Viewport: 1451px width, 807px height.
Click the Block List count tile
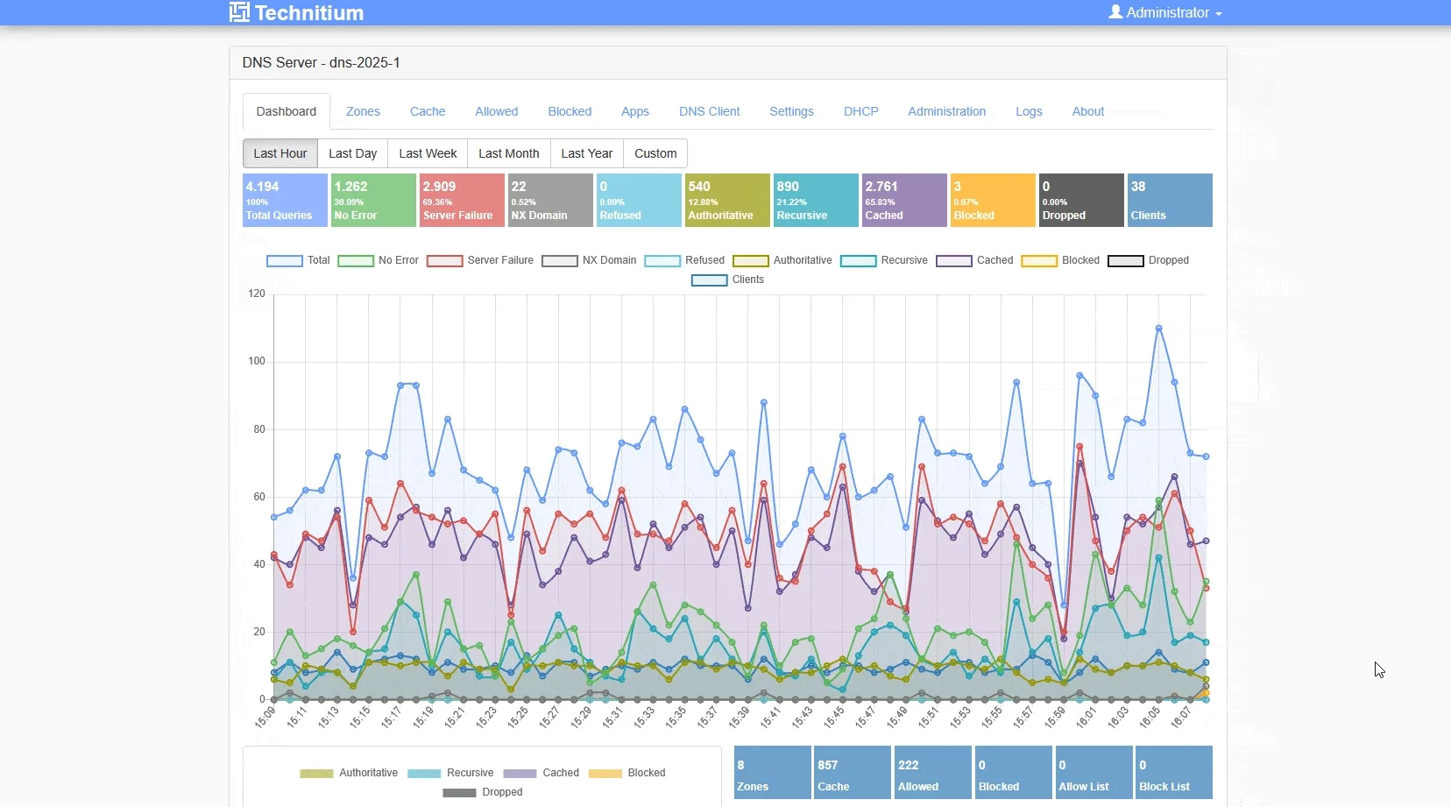point(1173,773)
